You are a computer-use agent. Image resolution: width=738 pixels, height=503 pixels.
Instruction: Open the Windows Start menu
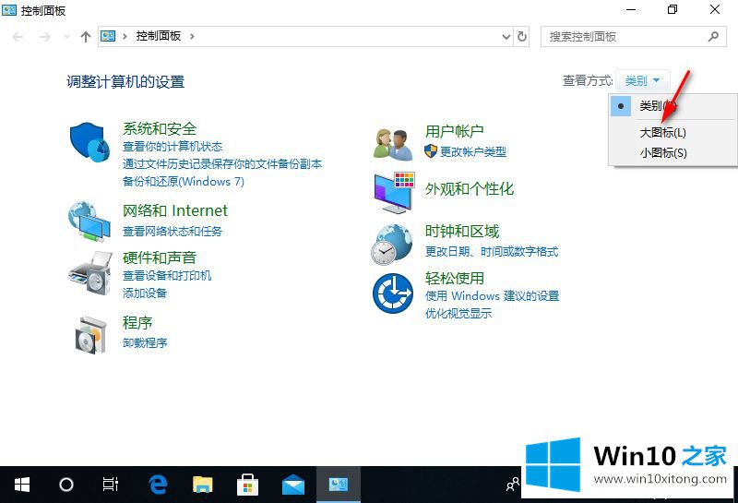21,485
